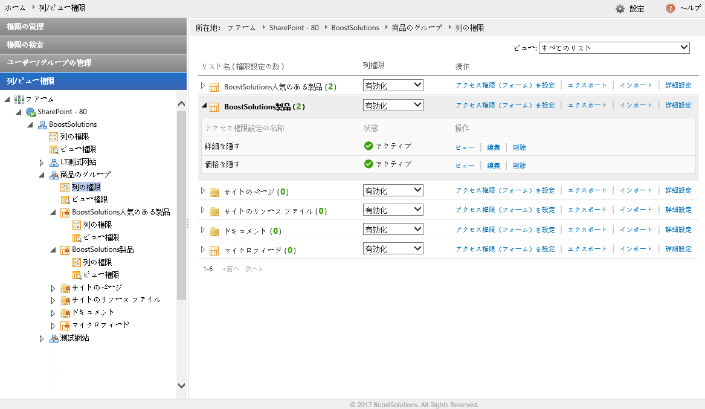705x409 pixels.
Task: Click the splitter handle between tree and content
Action: pyautogui.click(x=187, y=224)
